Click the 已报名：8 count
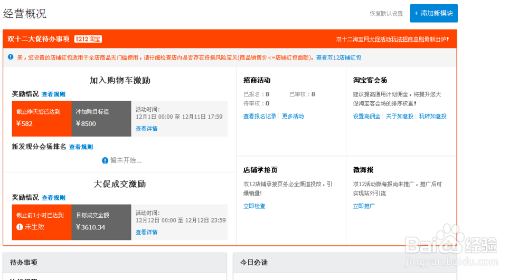The height and width of the screenshot is (280, 528). [x=256, y=94]
